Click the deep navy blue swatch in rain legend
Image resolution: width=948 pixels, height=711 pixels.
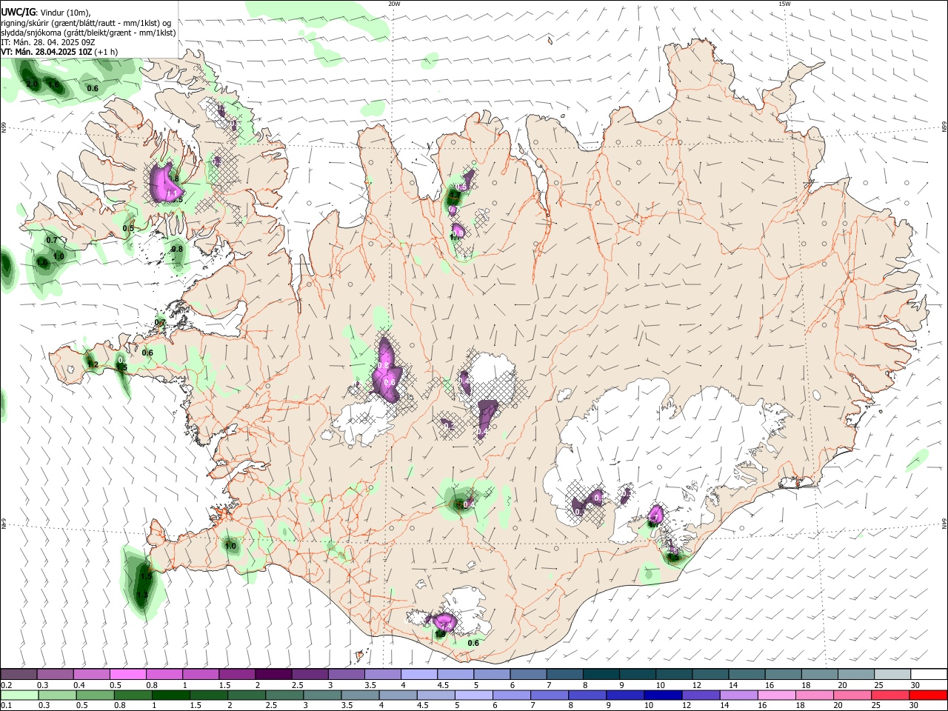[x=662, y=695]
